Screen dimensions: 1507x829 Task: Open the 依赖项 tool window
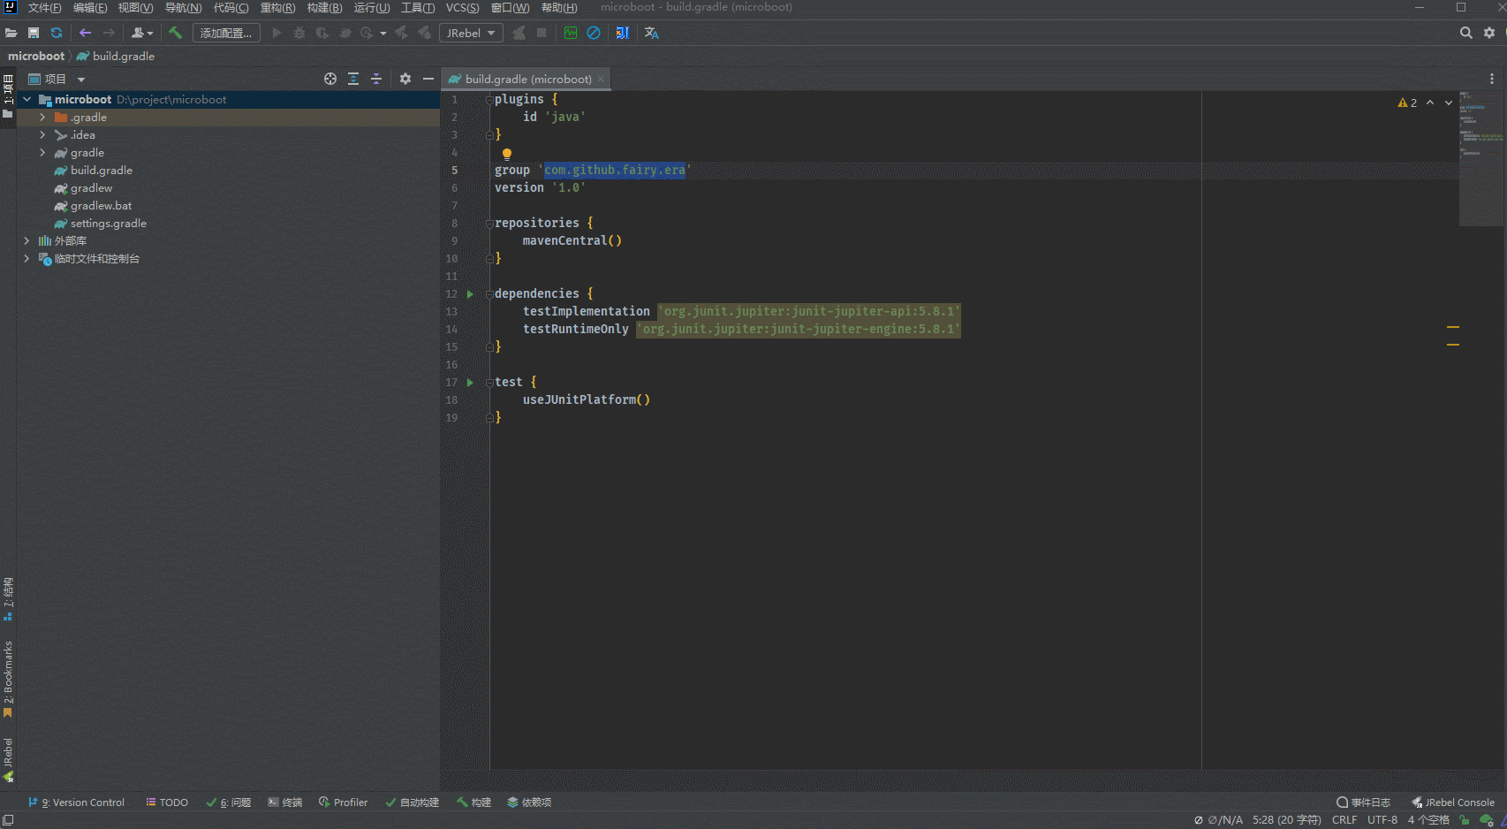click(x=529, y=802)
